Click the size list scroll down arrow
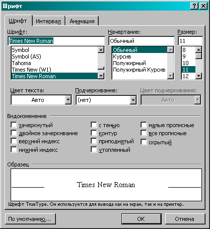 198,76
